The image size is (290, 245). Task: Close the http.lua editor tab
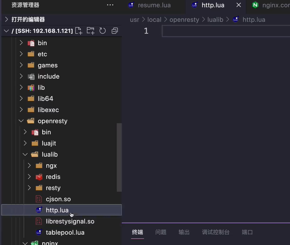coord(239,5)
